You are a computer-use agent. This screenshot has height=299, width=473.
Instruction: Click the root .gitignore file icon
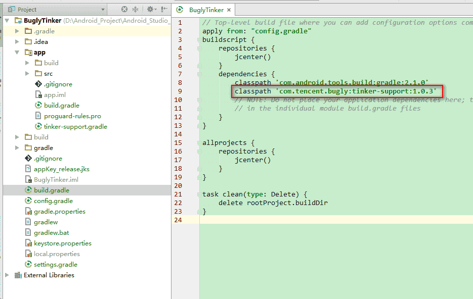click(x=28, y=159)
